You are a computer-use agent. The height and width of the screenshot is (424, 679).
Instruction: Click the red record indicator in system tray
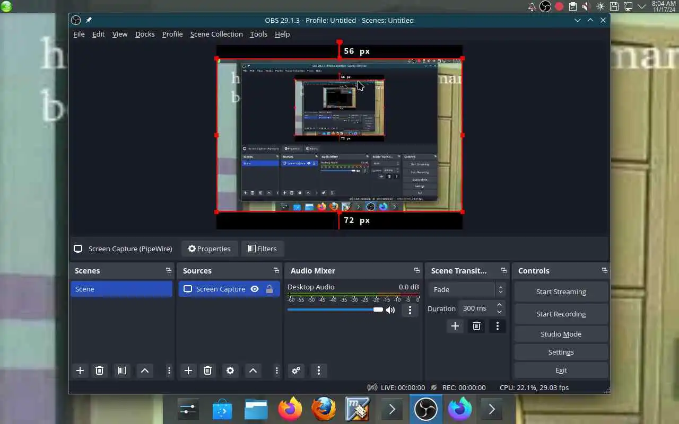tap(559, 6)
